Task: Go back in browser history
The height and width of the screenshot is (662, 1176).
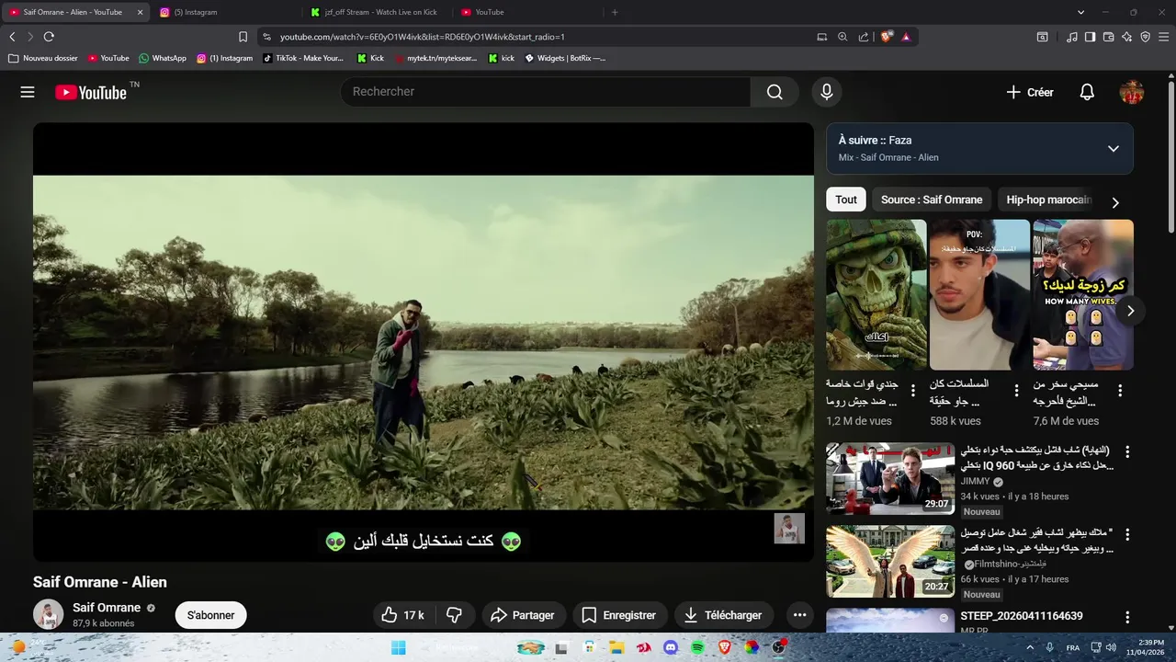Action: pyautogui.click(x=12, y=37)
